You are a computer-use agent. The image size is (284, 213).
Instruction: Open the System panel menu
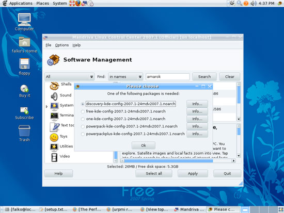click(60, 3)
